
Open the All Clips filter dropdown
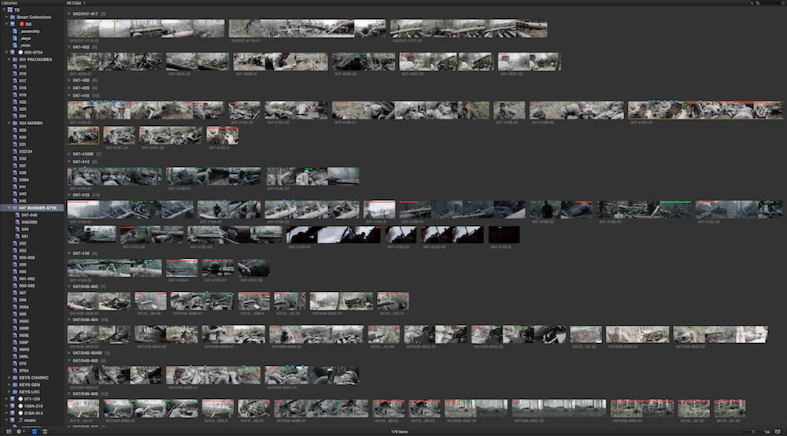tap(76, 3)
